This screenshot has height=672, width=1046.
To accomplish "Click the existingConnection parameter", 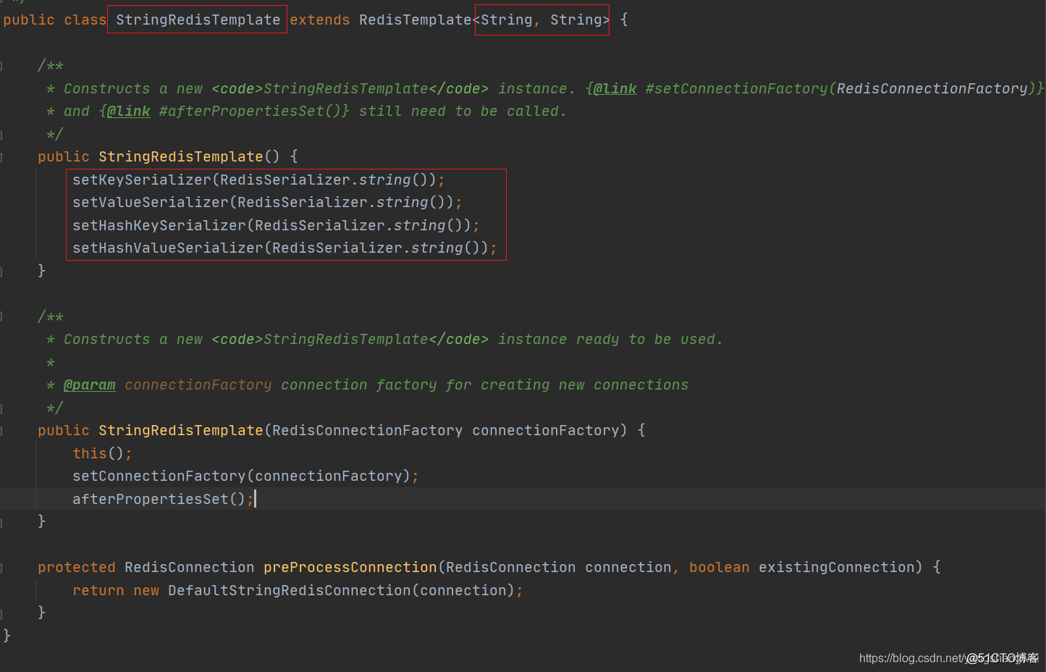I will 837,567.
